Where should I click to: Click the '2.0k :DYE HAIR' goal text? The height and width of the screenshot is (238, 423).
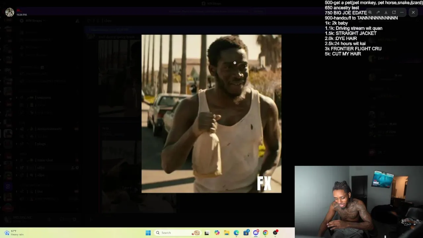(x=341, y=38)
